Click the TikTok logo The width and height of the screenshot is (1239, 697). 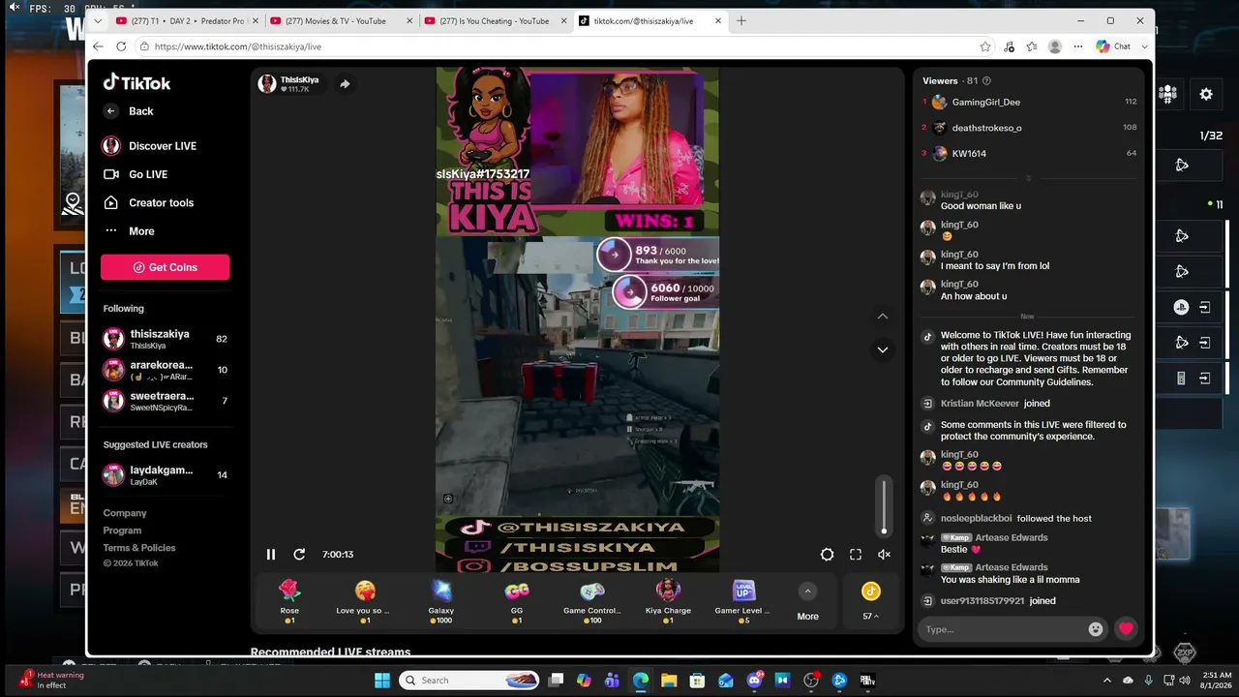(137, 83)
